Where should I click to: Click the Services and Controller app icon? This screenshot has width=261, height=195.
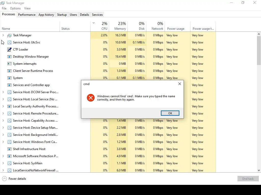[x=9, y=85]
